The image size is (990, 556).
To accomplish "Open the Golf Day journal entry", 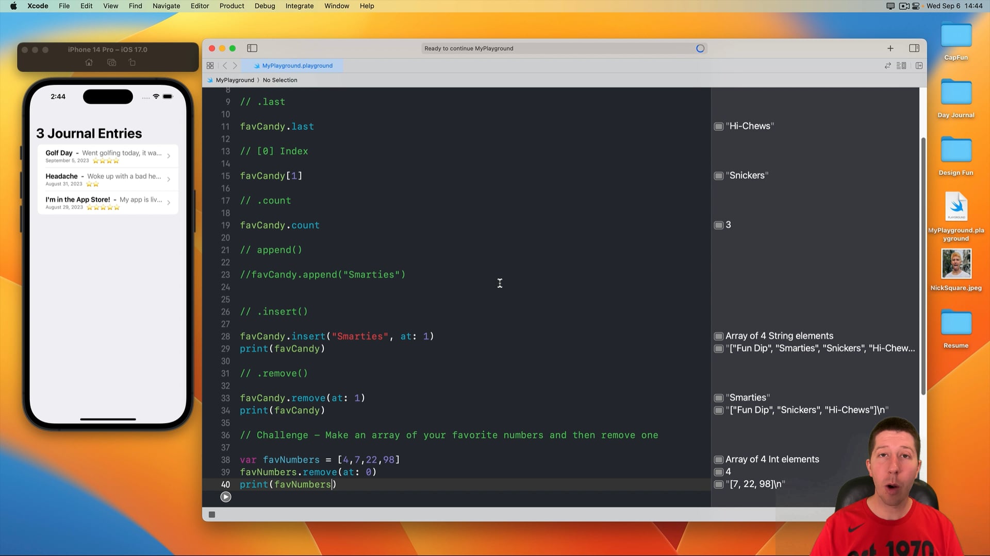I will (108, 156).
